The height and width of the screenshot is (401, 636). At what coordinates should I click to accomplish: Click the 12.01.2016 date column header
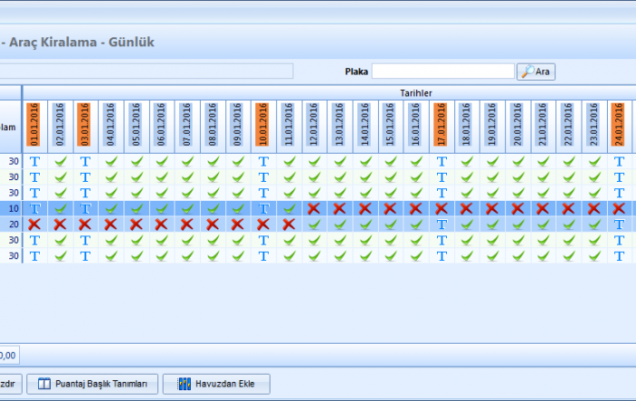pyautogui.click(x=314, y=125)
